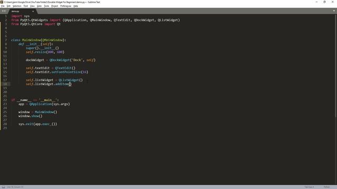Click line number 7 in the gutter

(x=6, y=40)
